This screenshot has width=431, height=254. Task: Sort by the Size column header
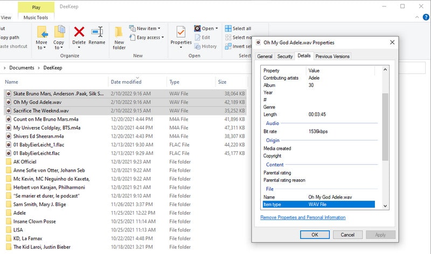click(x=222, y=82)
